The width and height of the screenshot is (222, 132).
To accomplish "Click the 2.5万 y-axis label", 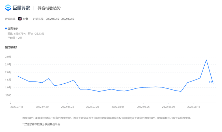I will pos(8,65).
